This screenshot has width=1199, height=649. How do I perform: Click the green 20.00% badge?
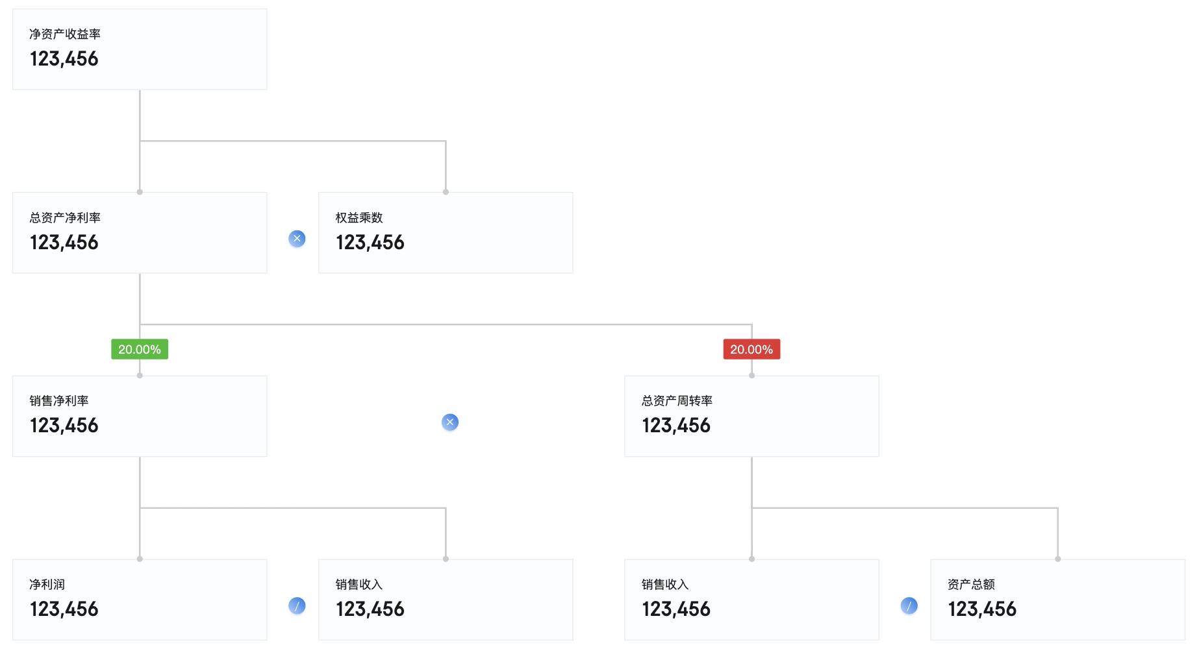tap(140, 349)
